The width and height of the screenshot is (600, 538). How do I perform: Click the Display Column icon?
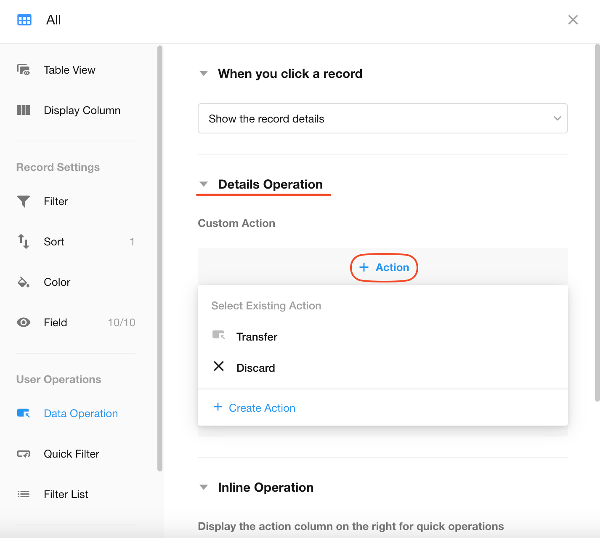(24, 110)
